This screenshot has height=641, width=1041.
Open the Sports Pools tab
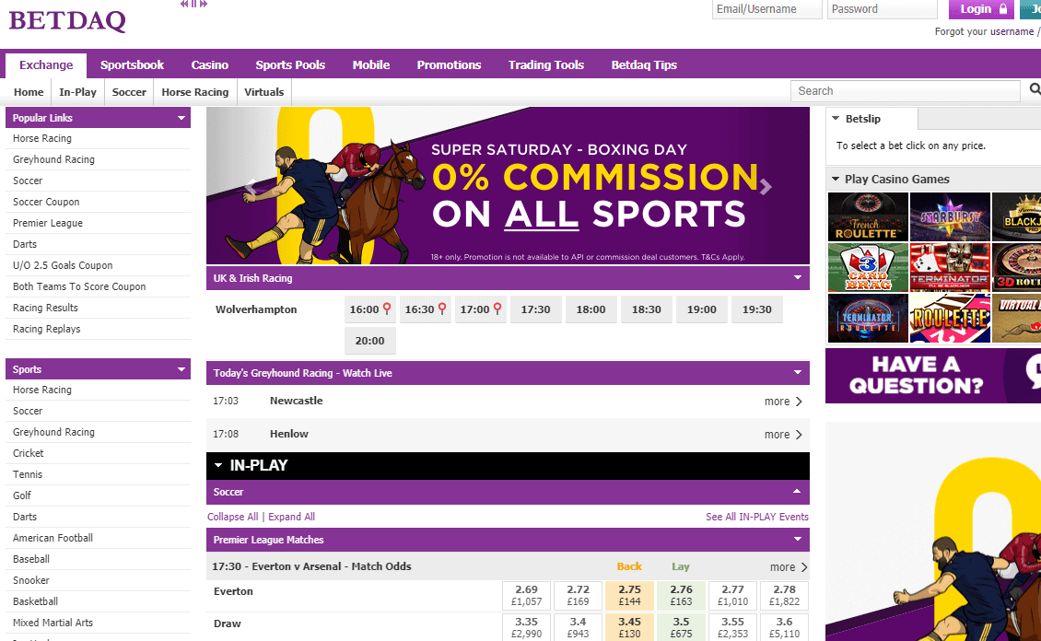[290, 65]
